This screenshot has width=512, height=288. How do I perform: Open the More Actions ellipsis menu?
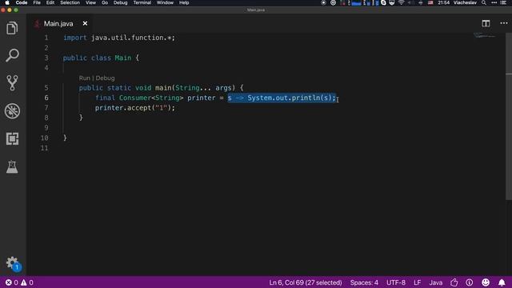(504, 23)
